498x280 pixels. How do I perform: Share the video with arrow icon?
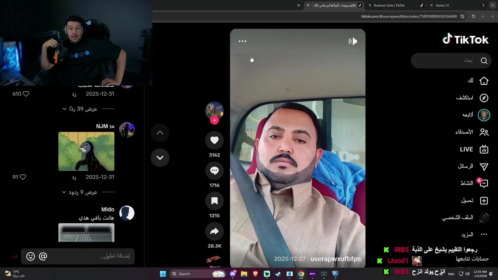214,231
